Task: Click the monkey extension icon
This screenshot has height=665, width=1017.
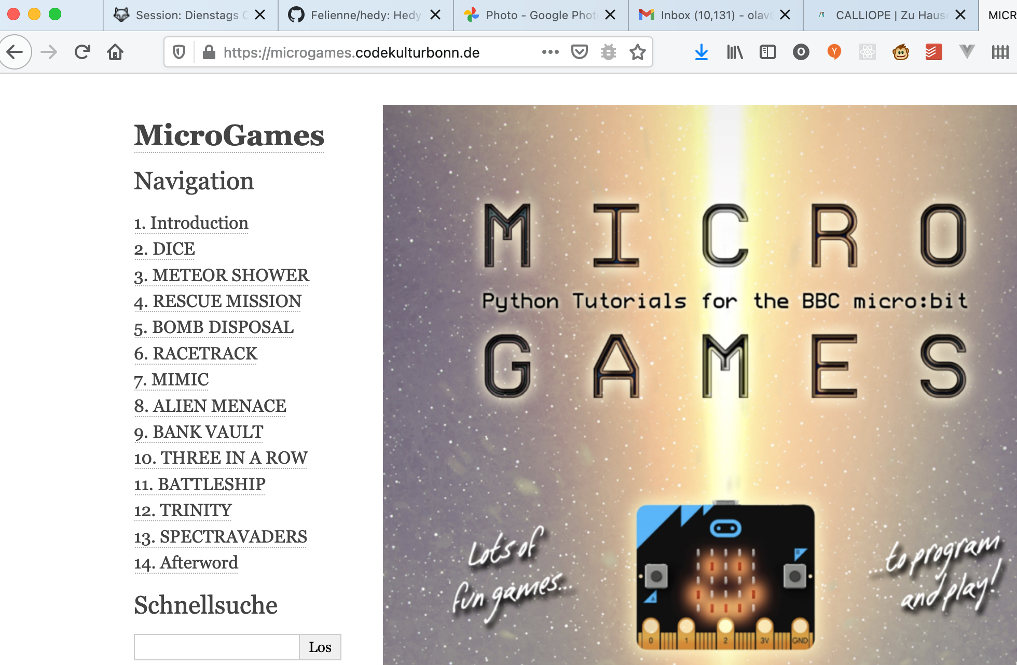Action: tap(900, 52)
